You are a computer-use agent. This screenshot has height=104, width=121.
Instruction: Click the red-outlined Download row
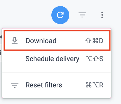click(57, 41)
